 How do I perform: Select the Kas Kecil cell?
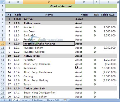(x=49, y=27)
